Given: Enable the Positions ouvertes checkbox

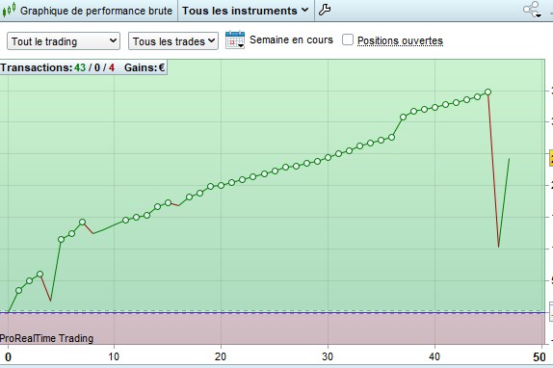Looking at the screenshot, I should [348, 39].
